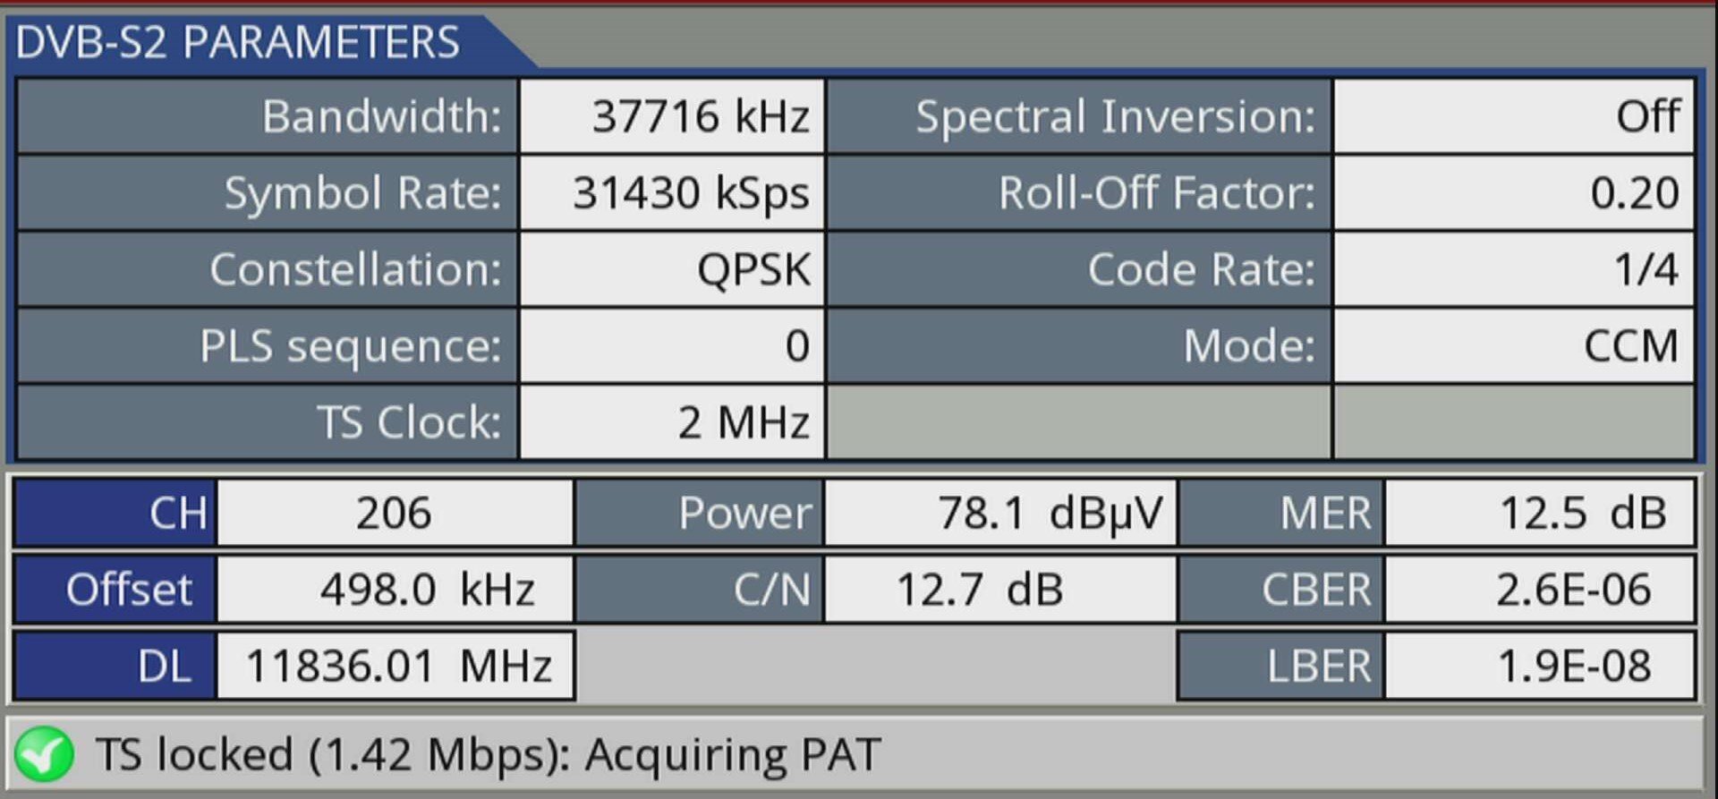Click the Mode CCM value

[1514, 346]
